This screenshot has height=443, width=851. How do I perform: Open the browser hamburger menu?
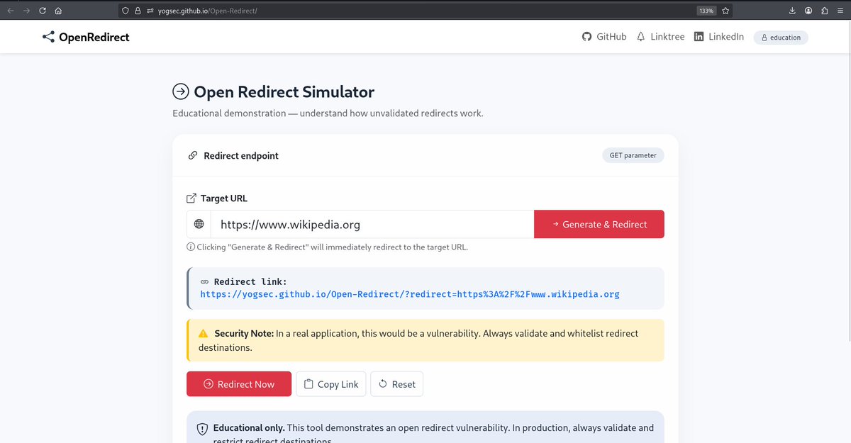[840, 11]
